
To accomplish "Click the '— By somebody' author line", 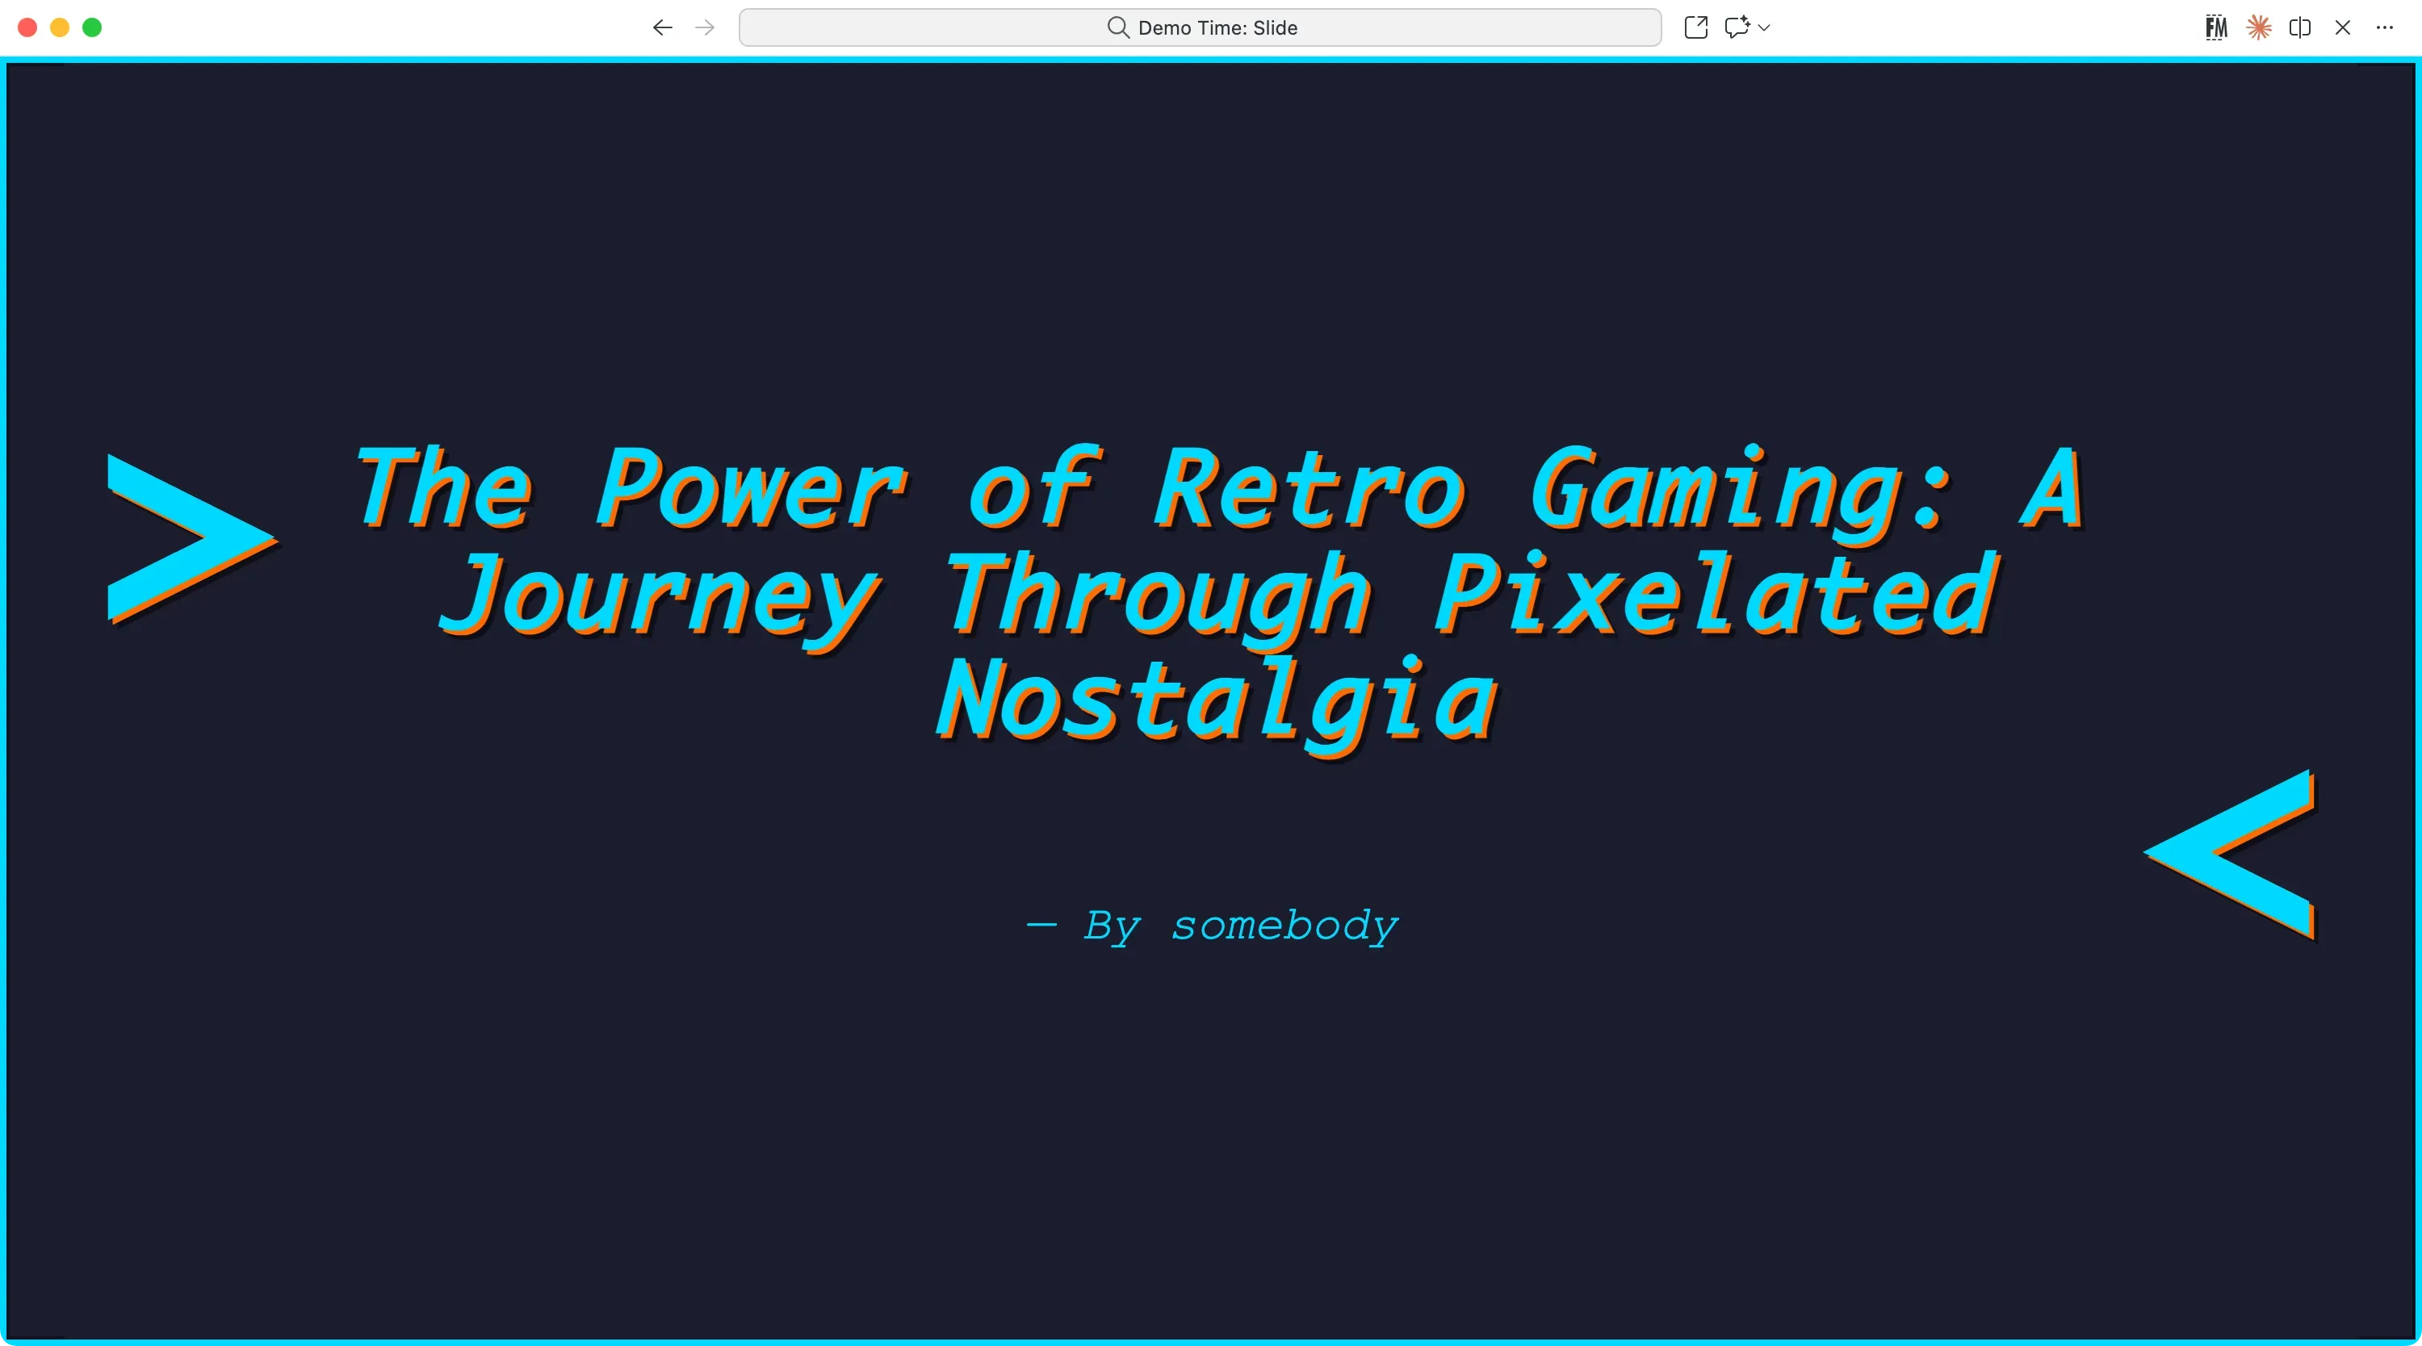I will [x=1213, y=926].
